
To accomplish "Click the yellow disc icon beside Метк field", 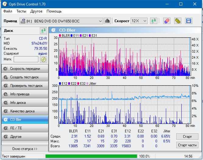I will tap(44, 59).
